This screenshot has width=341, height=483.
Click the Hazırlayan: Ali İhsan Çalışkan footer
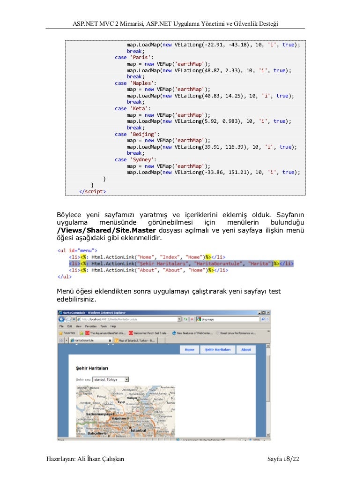[85, 459]
